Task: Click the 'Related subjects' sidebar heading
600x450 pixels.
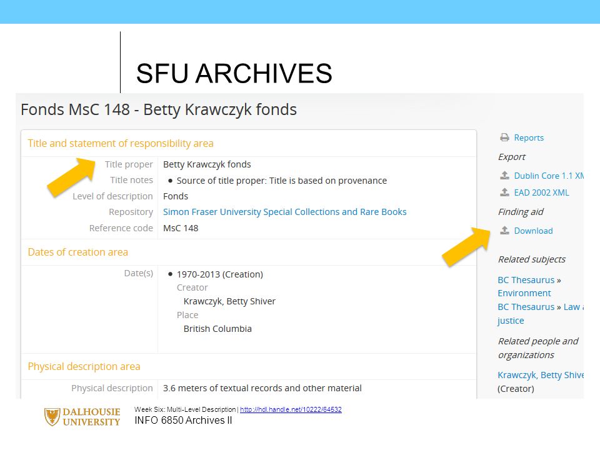Action: [532, 259]
